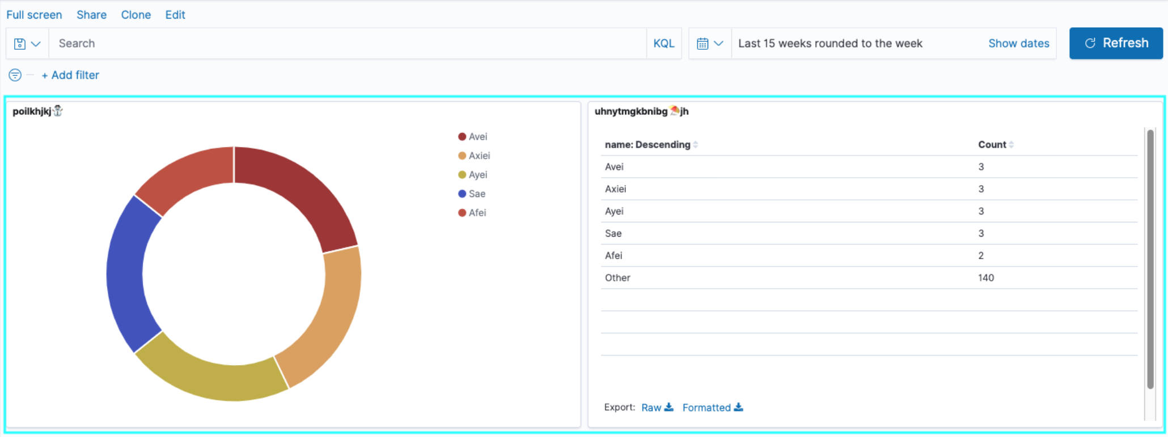Viewport: 1168px width, 437px height.
Task: Open the saved query menu icon
Action: pyautogui.click(x=20, y=44)
